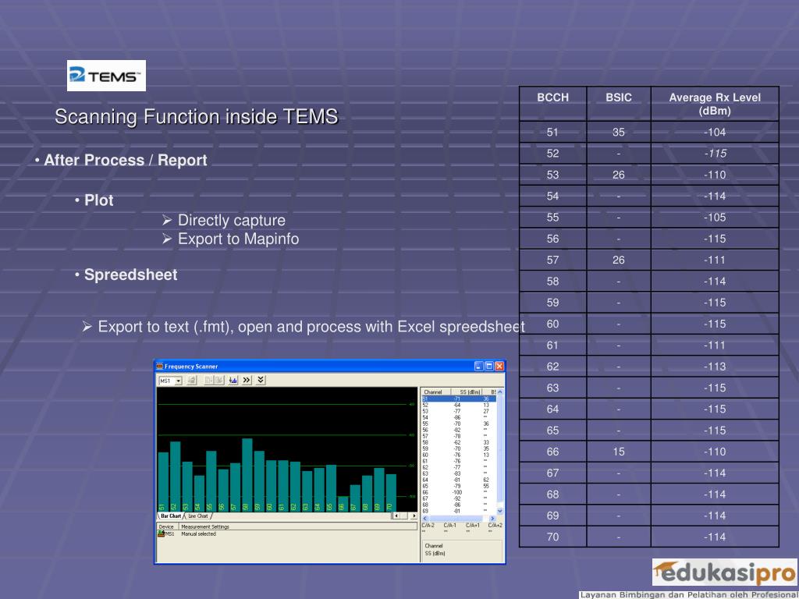Select the Bar Chart tab

[171, 516]
